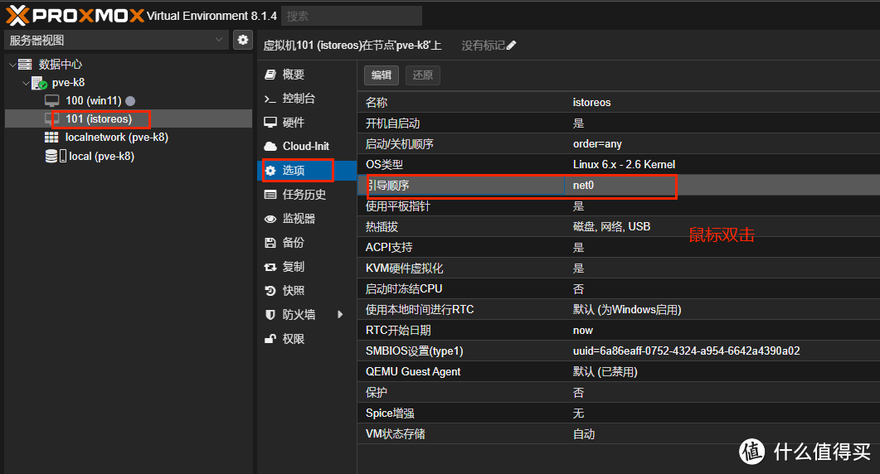The width and height of the screenshot is (880, 474).
Task: Click the net0 boot order value
Action: pyautogui.click(x=583, y=185)
